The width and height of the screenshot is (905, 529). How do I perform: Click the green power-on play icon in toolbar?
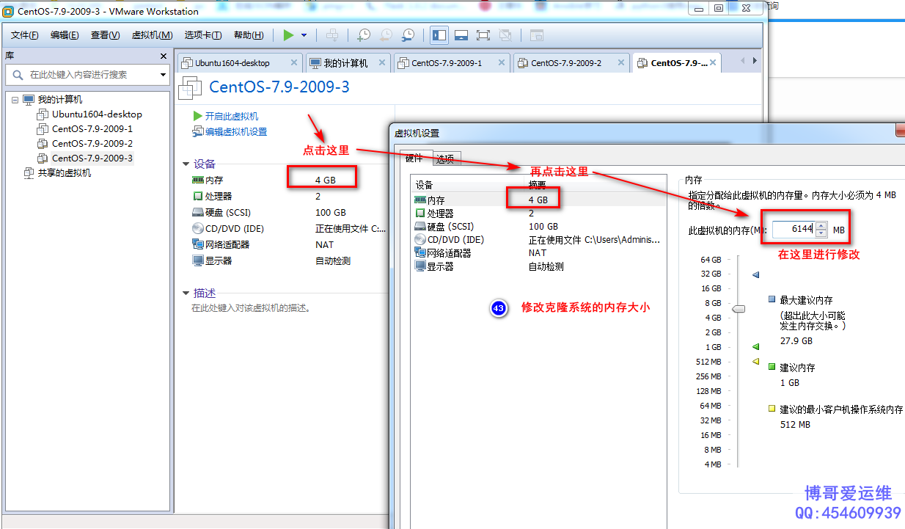[x=288, y=35]
